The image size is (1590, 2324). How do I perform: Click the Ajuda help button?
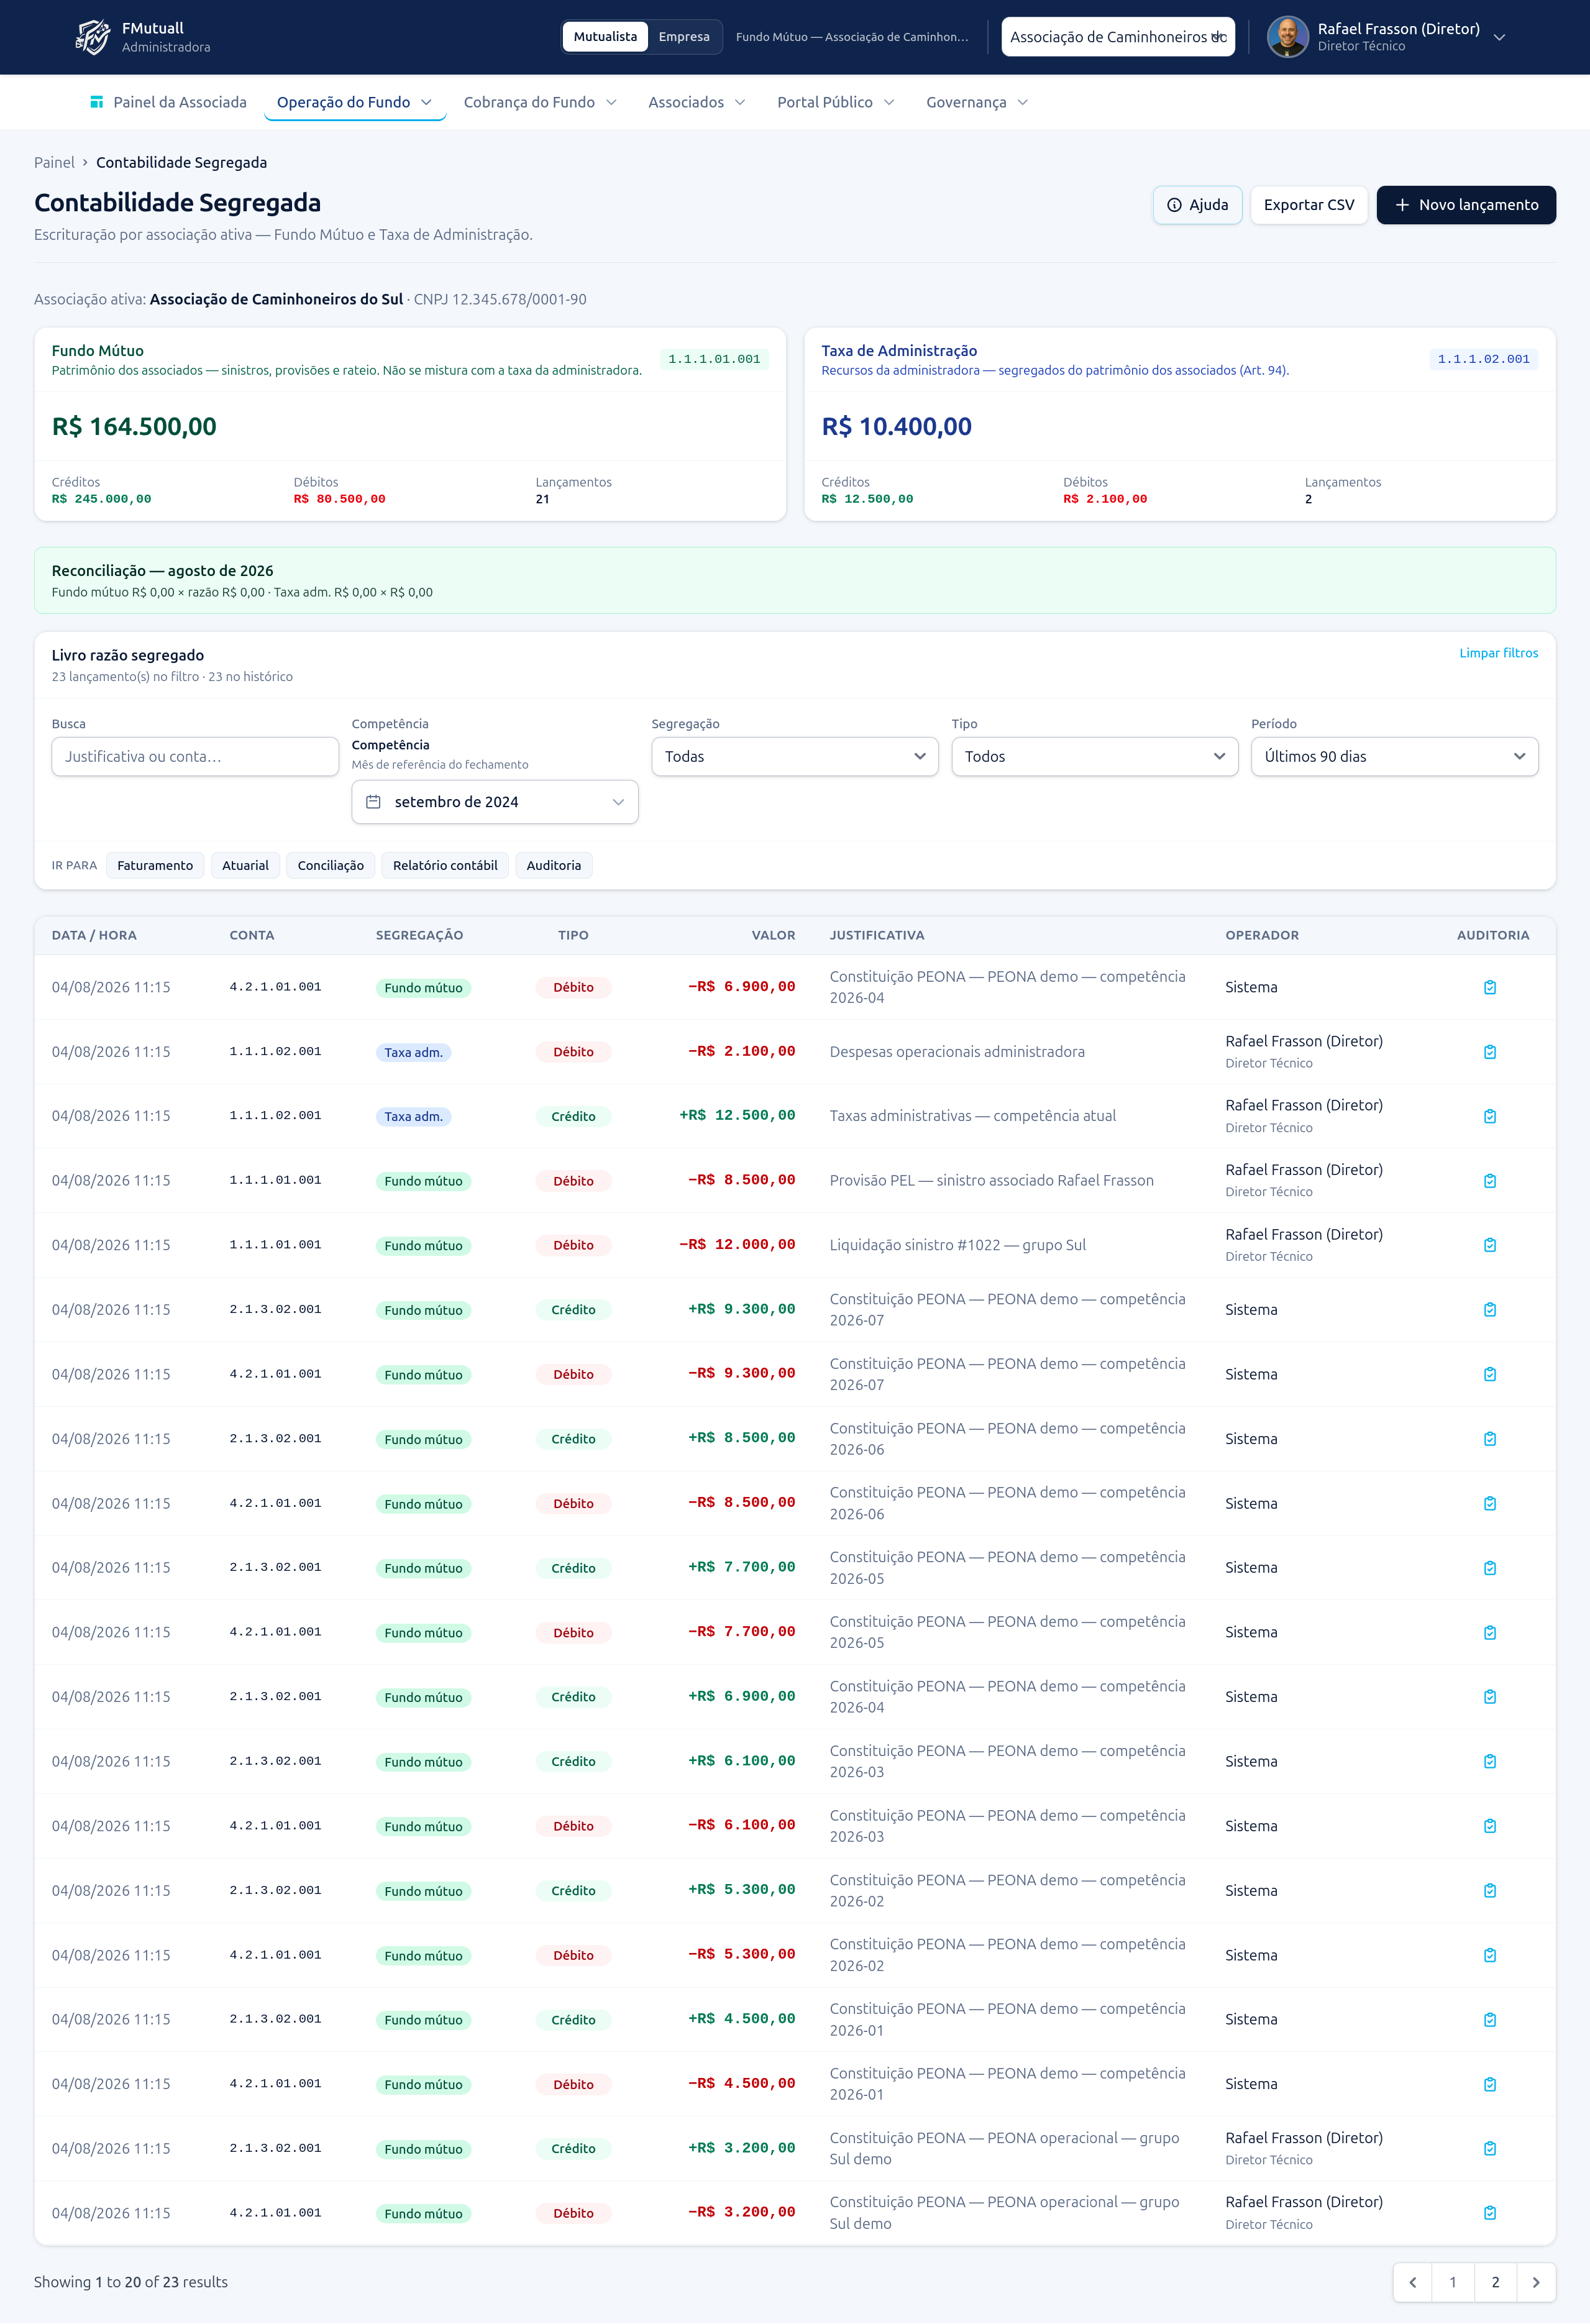(1197, 205)
